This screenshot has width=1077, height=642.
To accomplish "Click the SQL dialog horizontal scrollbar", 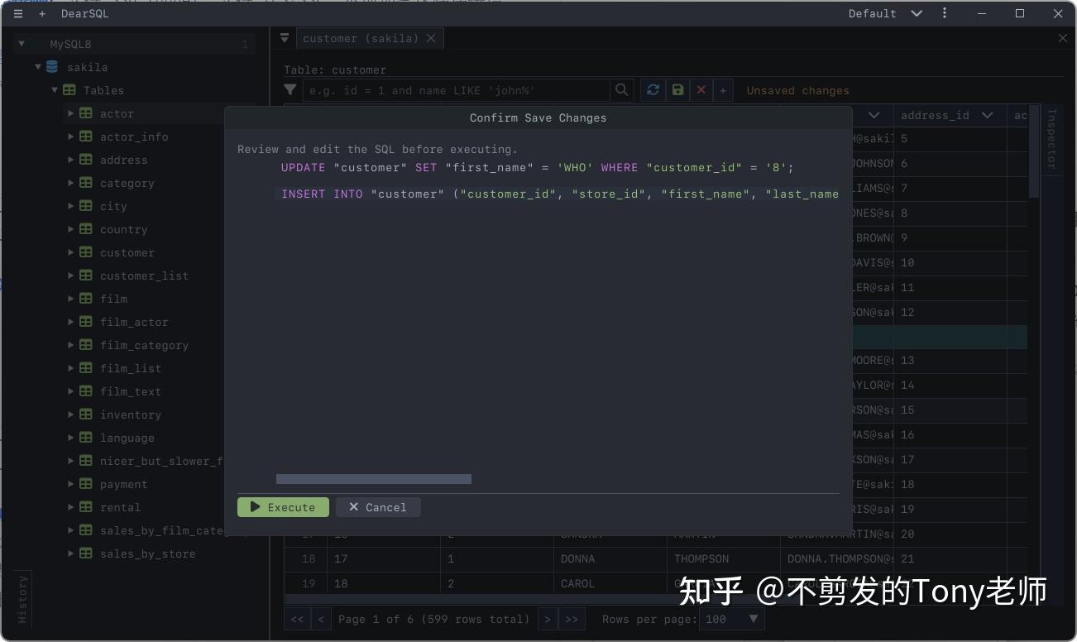I will pyautogui.click(x=374, y=479).
